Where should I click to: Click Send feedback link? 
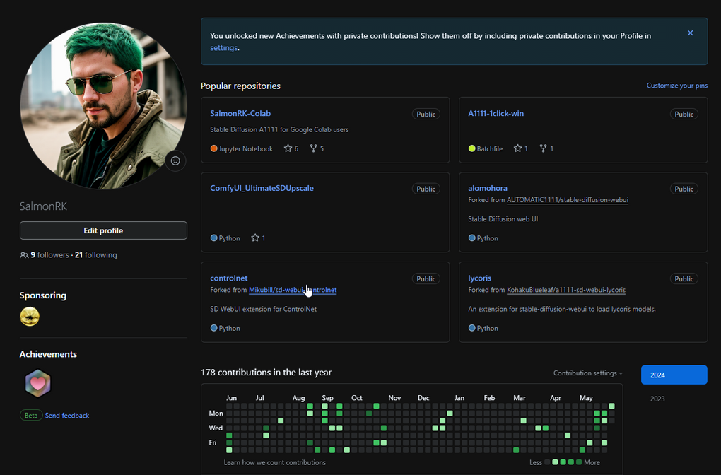[x=67, y=415]
